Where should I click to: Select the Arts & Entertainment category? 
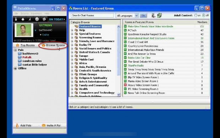(93, 81)
